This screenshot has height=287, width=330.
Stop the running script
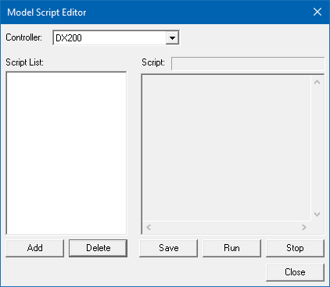(x=295, y=248)
